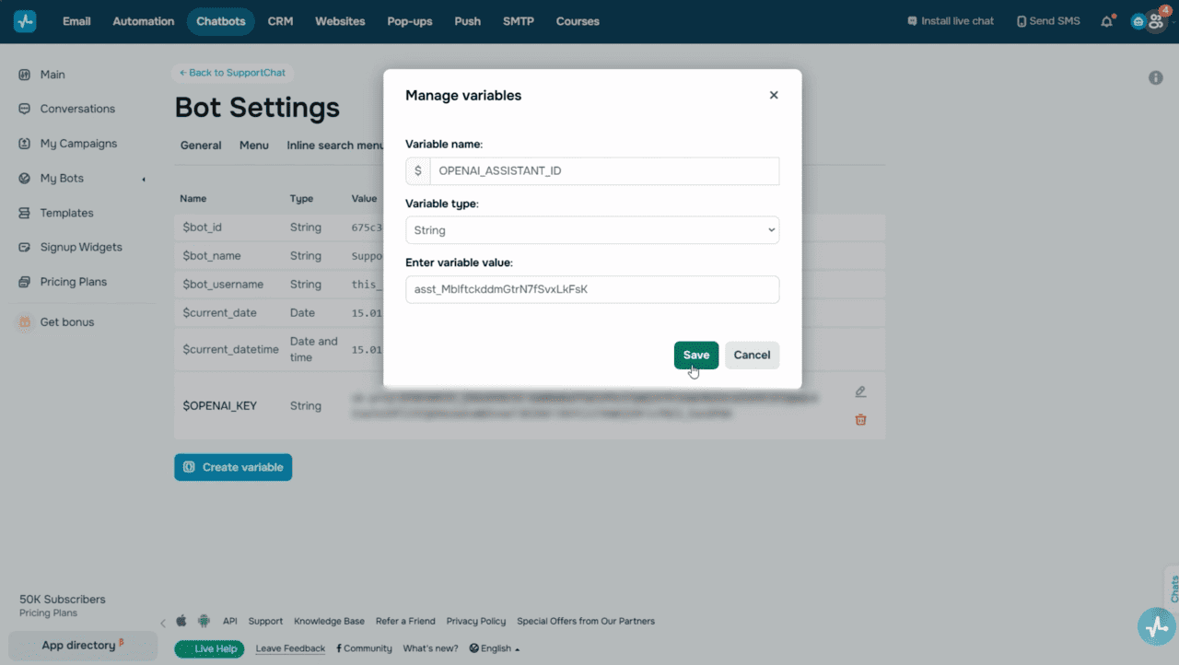The width and height of the screenshot is (1179, 665).
Task: Focus the Variable name input field
Action: point(604,171)
